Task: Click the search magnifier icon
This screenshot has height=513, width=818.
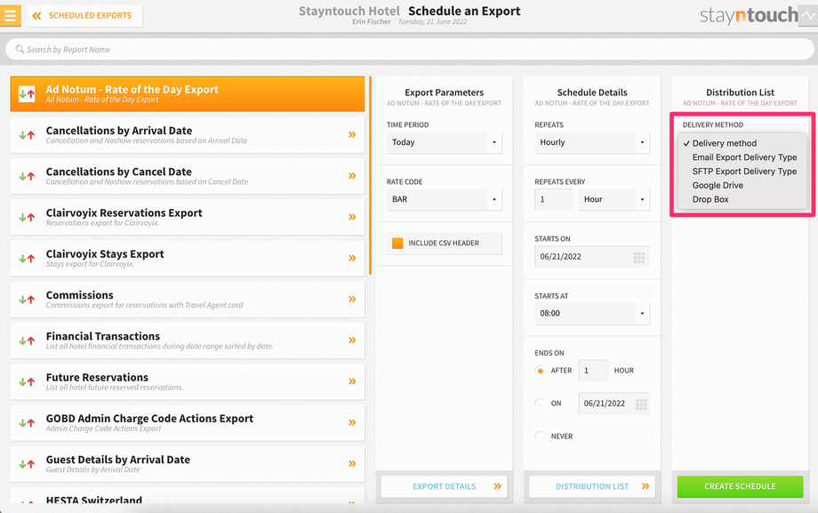Action: [x=20, y=49]
